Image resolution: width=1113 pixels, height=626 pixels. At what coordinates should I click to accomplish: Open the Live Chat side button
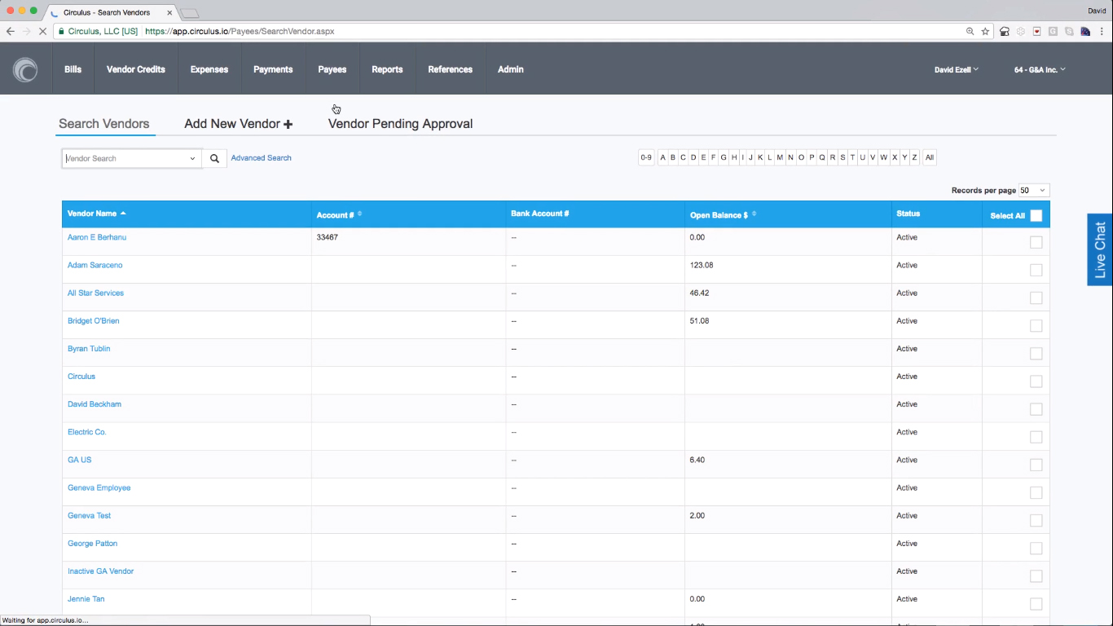tap(1100, 249)
